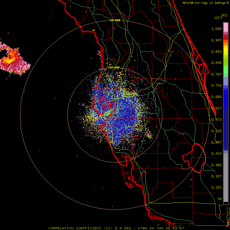The height and width of the screenshot is (230, 230).
Task: Click the 0.787 legend value
Action: click(216, 74)
